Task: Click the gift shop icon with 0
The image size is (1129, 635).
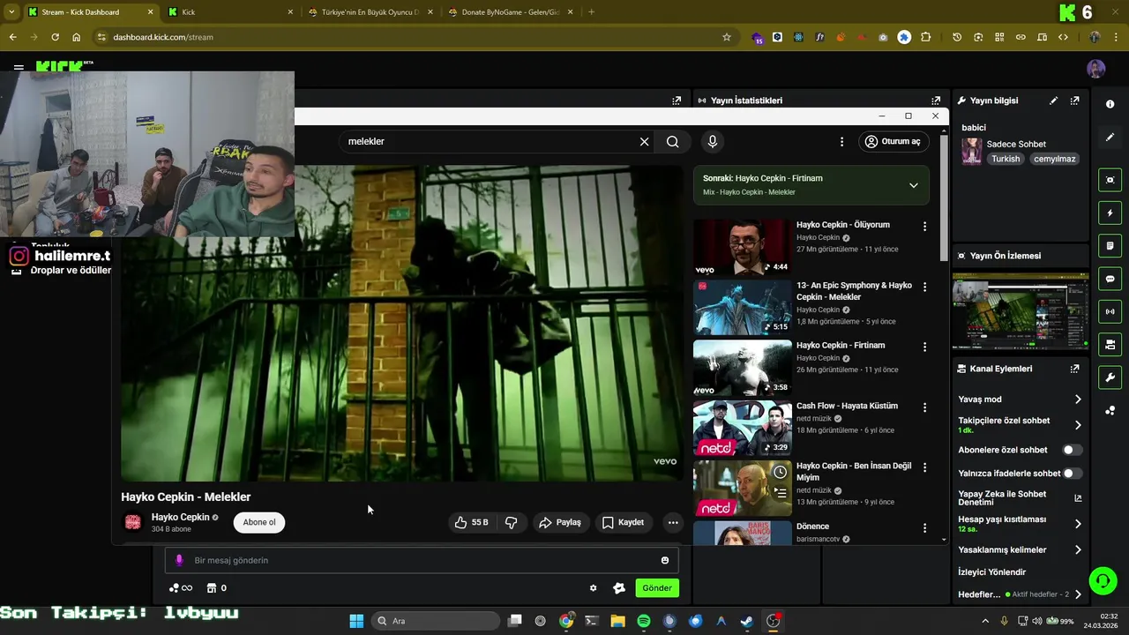Action: click(x=217, y=588)
